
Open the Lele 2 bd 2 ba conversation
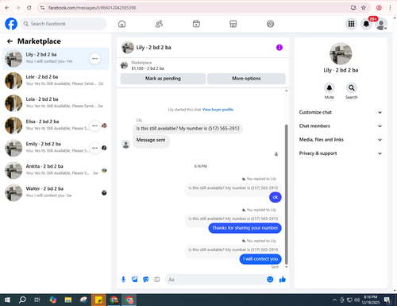pos(56,81)
